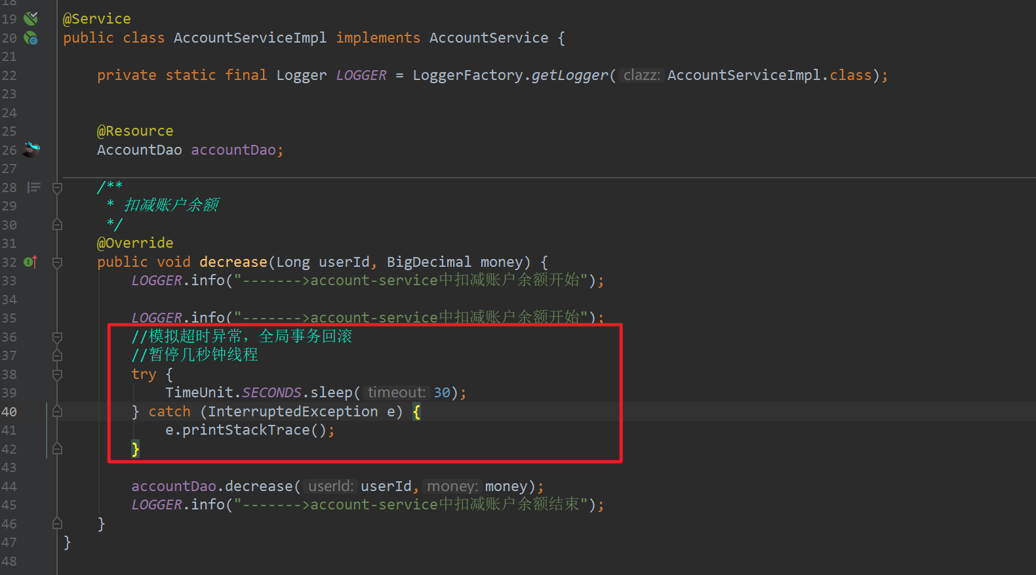1036x575 pixels.
Task: Click the //模拟超时异常，全局事务回滚 comment
Action: click(x=242, y=336)
